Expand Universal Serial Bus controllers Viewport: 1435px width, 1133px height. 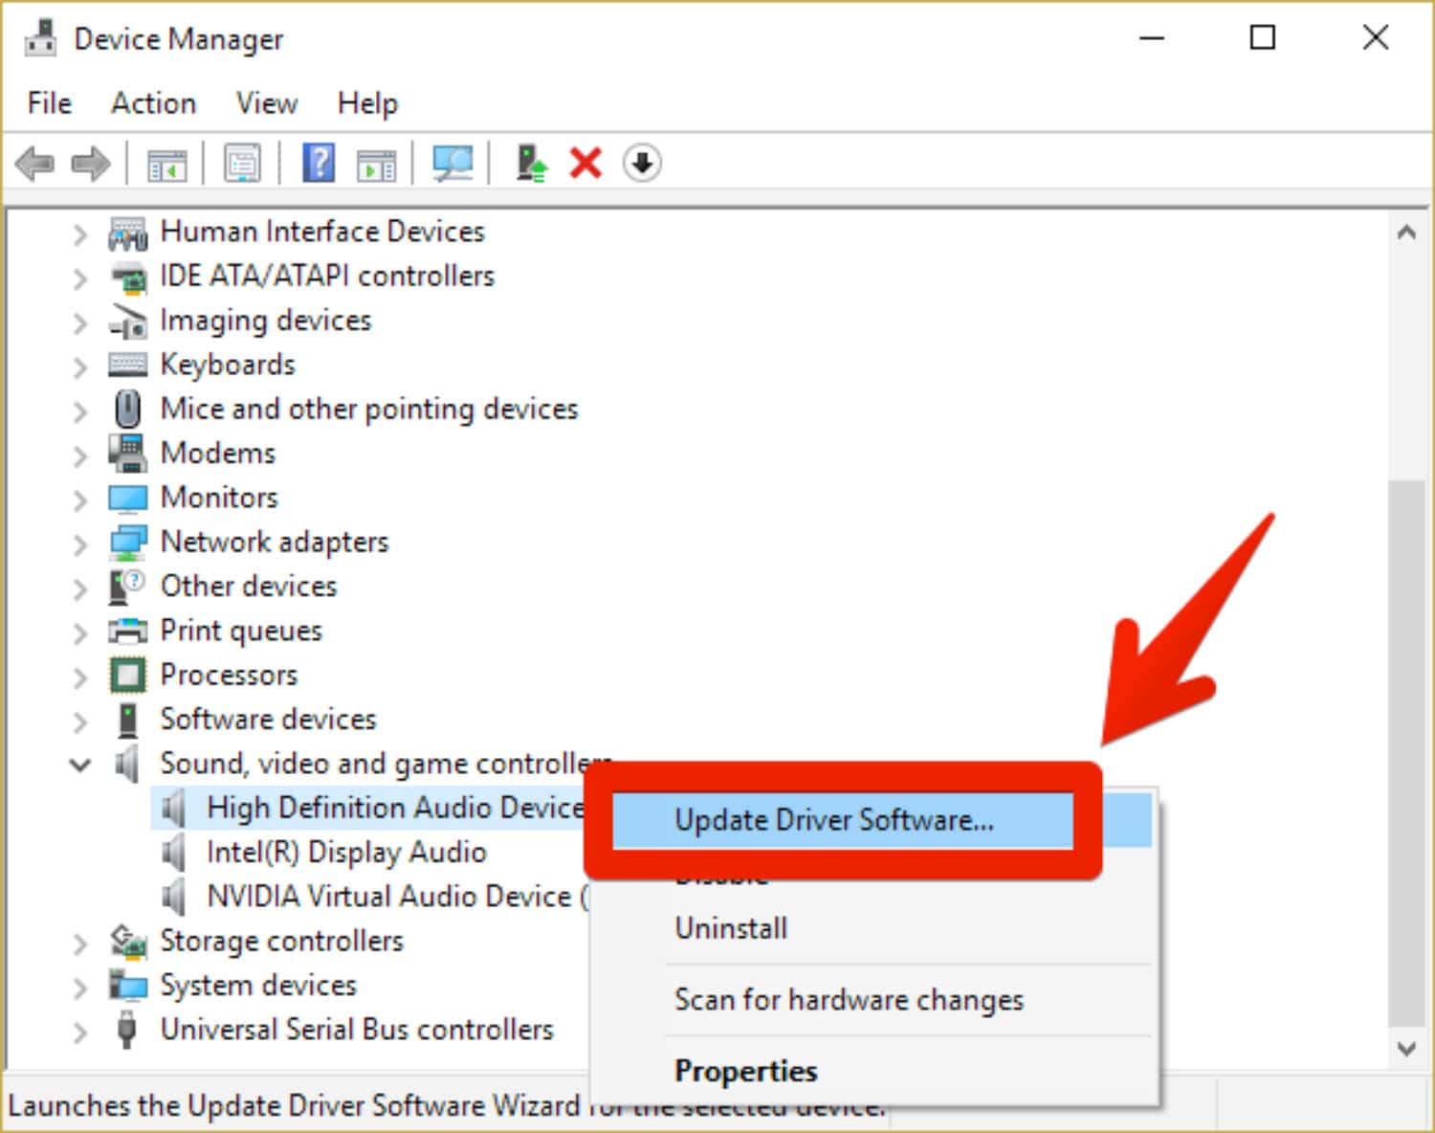pos(80,1032)
